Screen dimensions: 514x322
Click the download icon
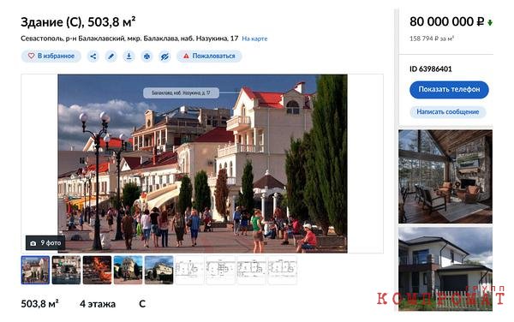pos(128,56)
